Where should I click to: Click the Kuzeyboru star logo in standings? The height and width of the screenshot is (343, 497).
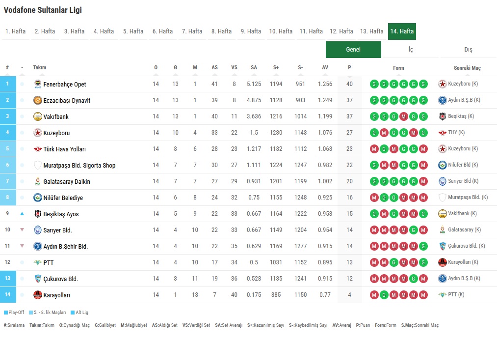coord(38,133)
